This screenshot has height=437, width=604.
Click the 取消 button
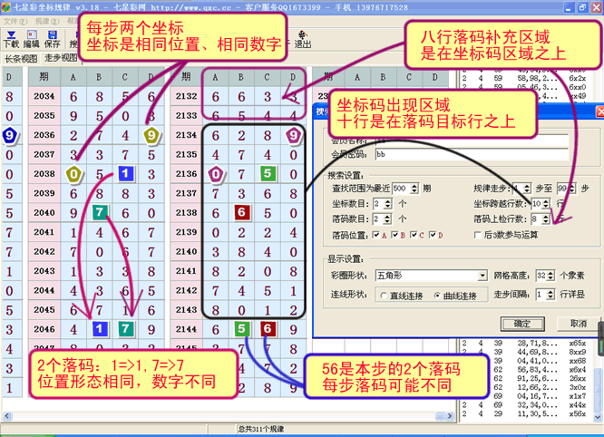(x=579, y=324)
